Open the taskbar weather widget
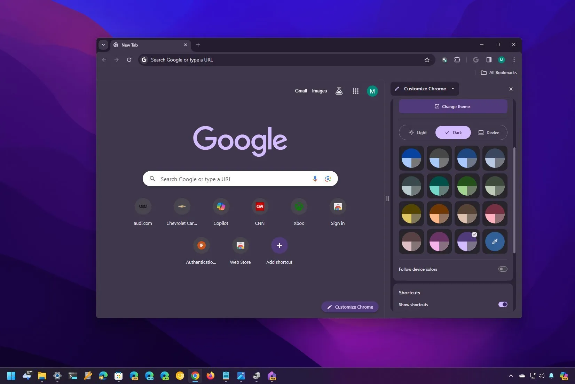Screen dimensions: 575x384 (27, 376)
